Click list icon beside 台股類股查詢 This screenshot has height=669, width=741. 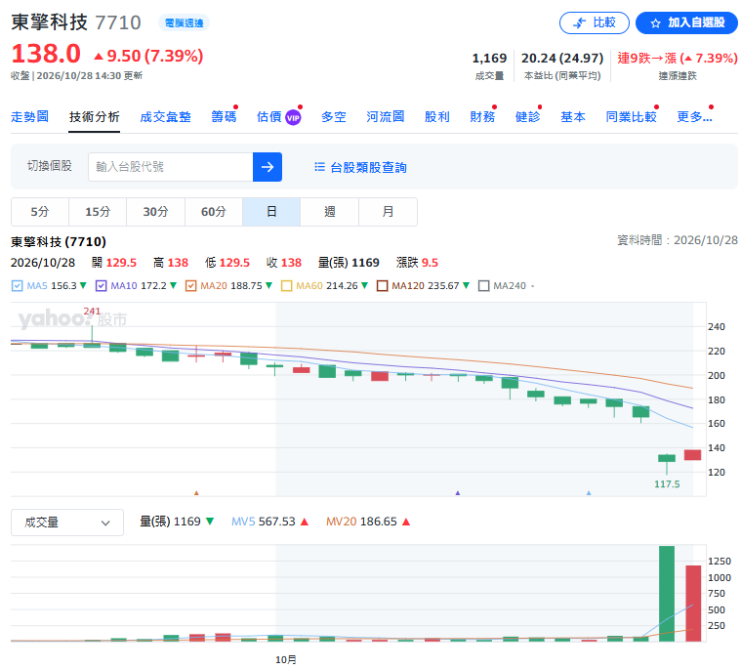click(320, 167)
